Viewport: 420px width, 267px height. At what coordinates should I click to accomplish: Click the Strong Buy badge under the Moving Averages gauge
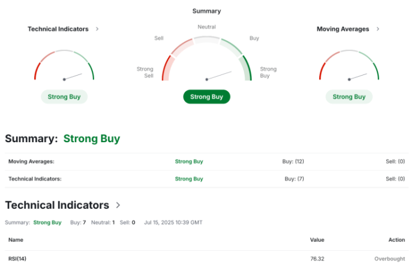point(349,97)
